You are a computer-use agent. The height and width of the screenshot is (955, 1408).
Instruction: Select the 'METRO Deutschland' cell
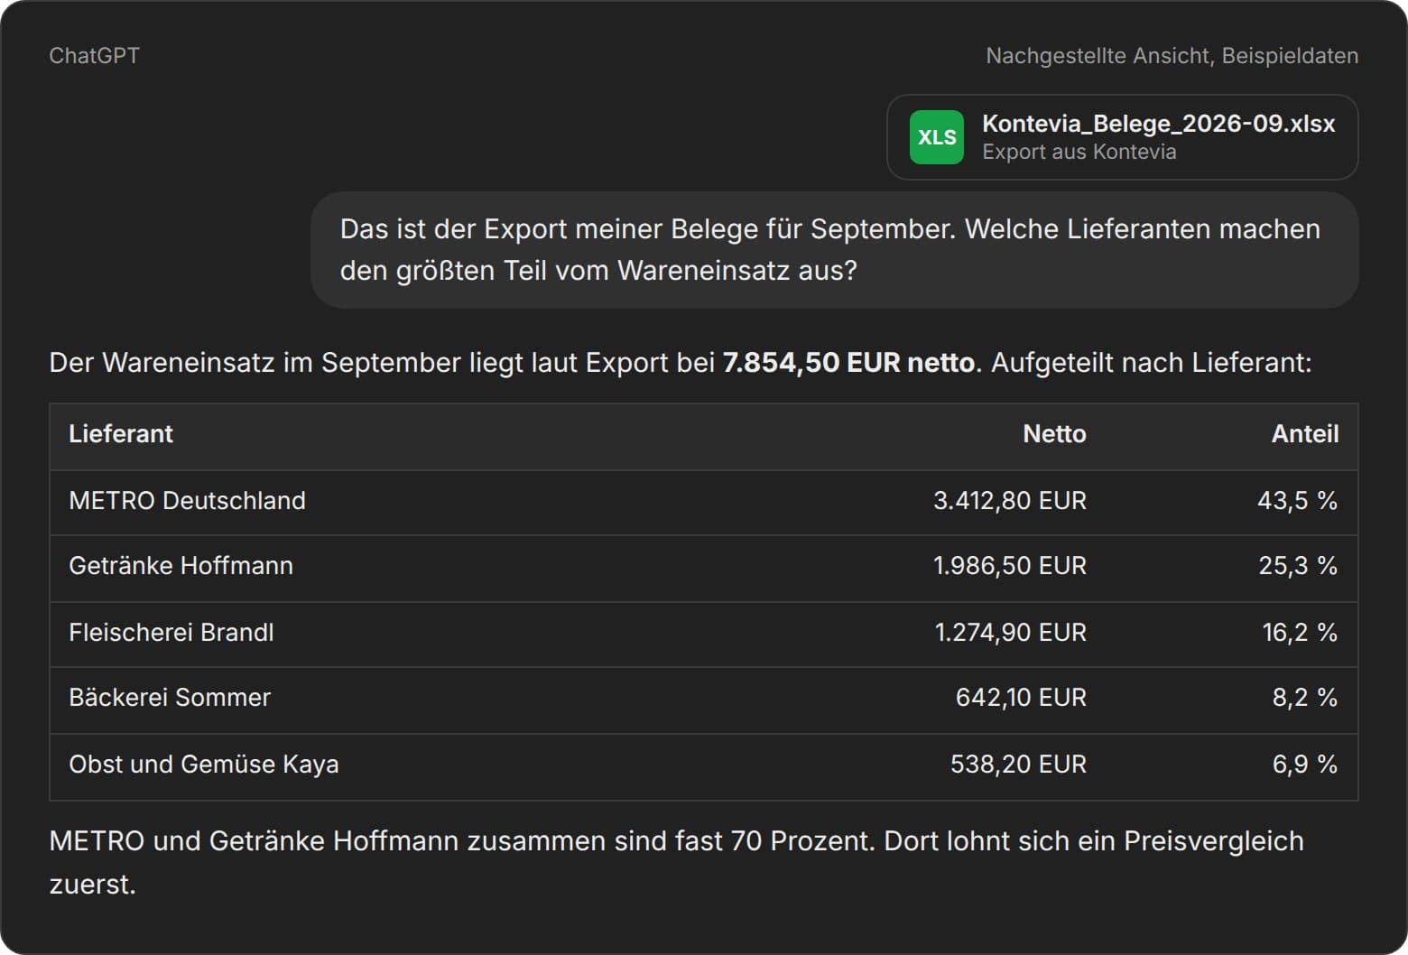click(x=187, y=501)
